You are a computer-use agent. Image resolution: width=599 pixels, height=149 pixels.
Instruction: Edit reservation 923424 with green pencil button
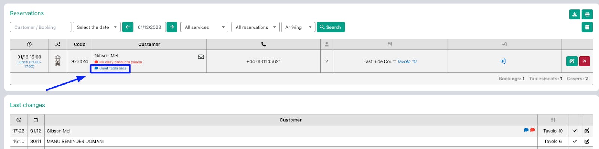[x=572, y=61]
